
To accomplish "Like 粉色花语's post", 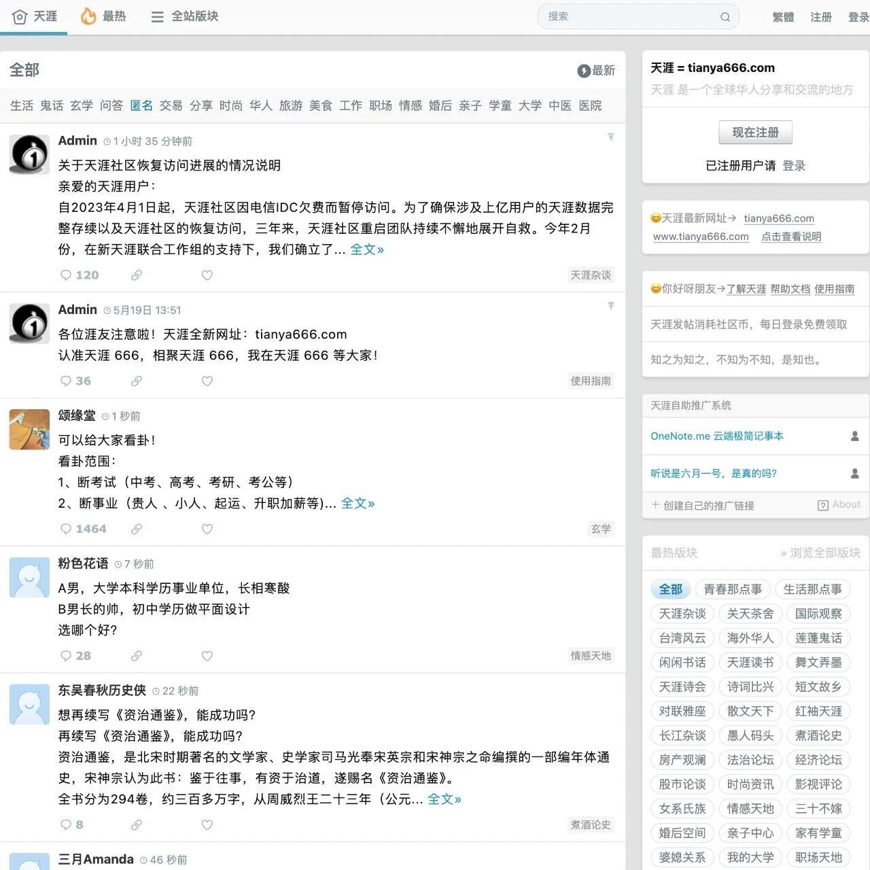I will click(207, 656).
